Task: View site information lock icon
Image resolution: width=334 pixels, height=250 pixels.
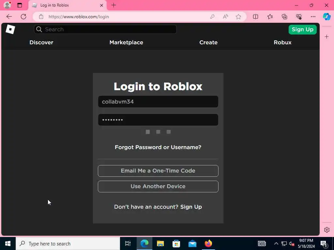Action: coord(41,17)
